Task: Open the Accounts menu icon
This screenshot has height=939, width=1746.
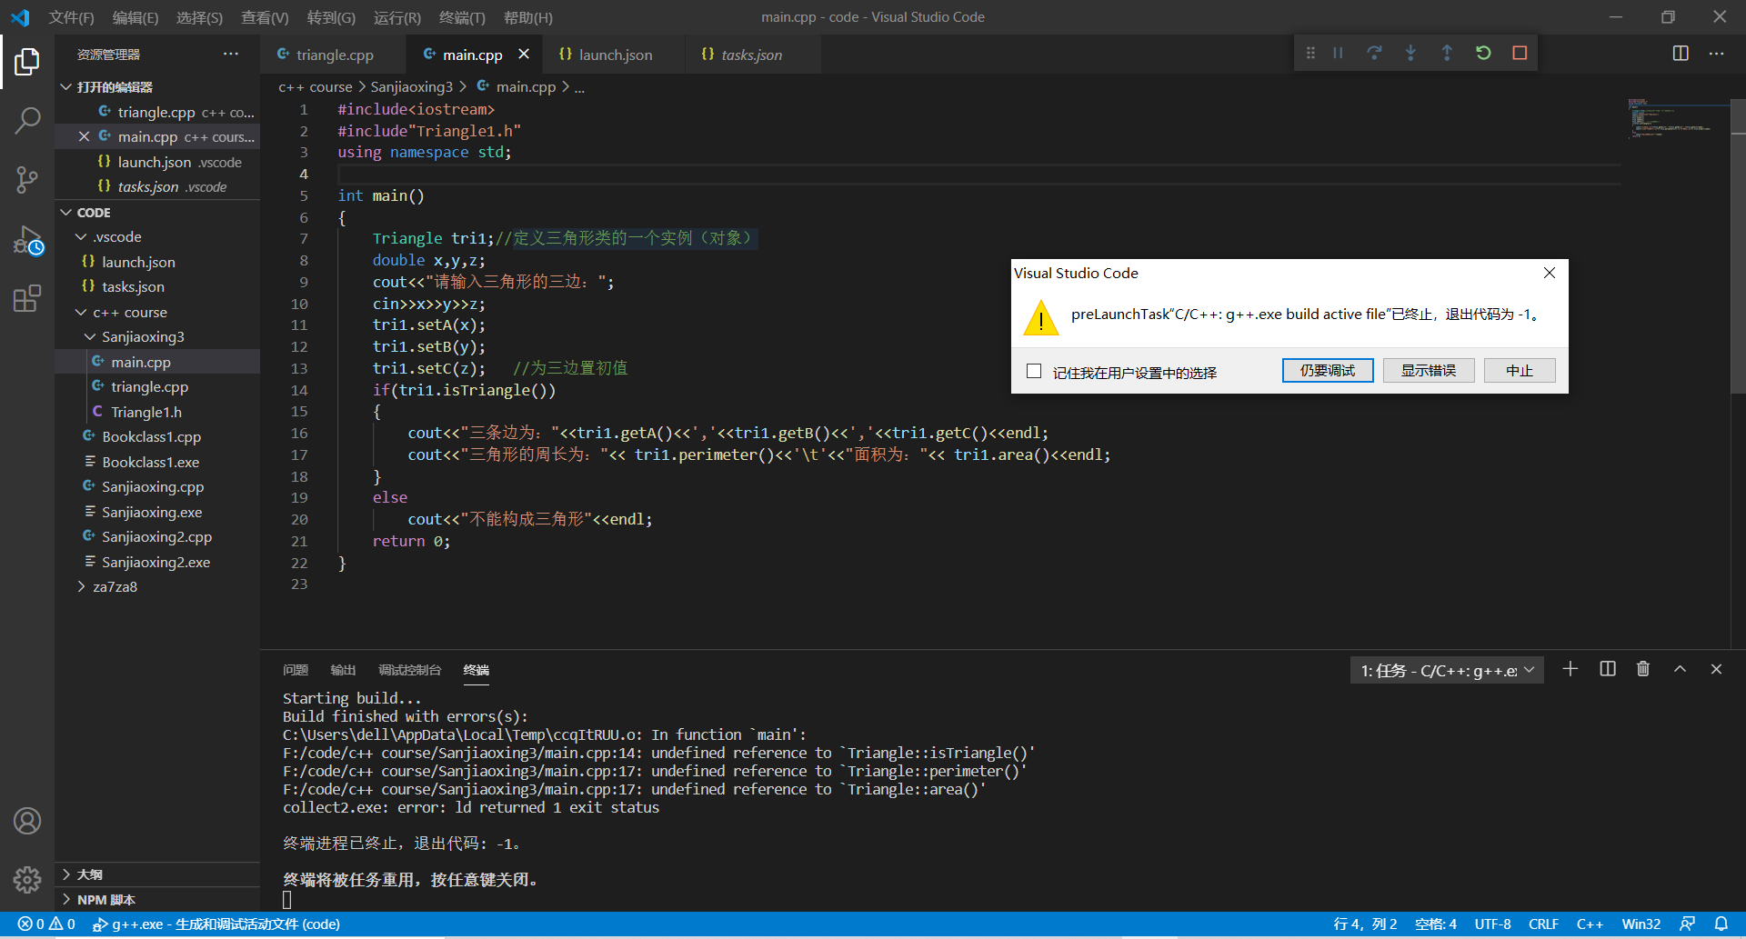Action: click(x=27, y=821)
